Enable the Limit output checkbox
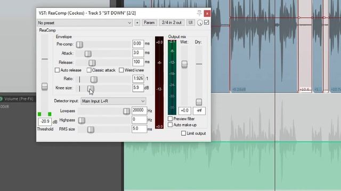This screenshot has width=341, height=191. click(x=183, y=133)
